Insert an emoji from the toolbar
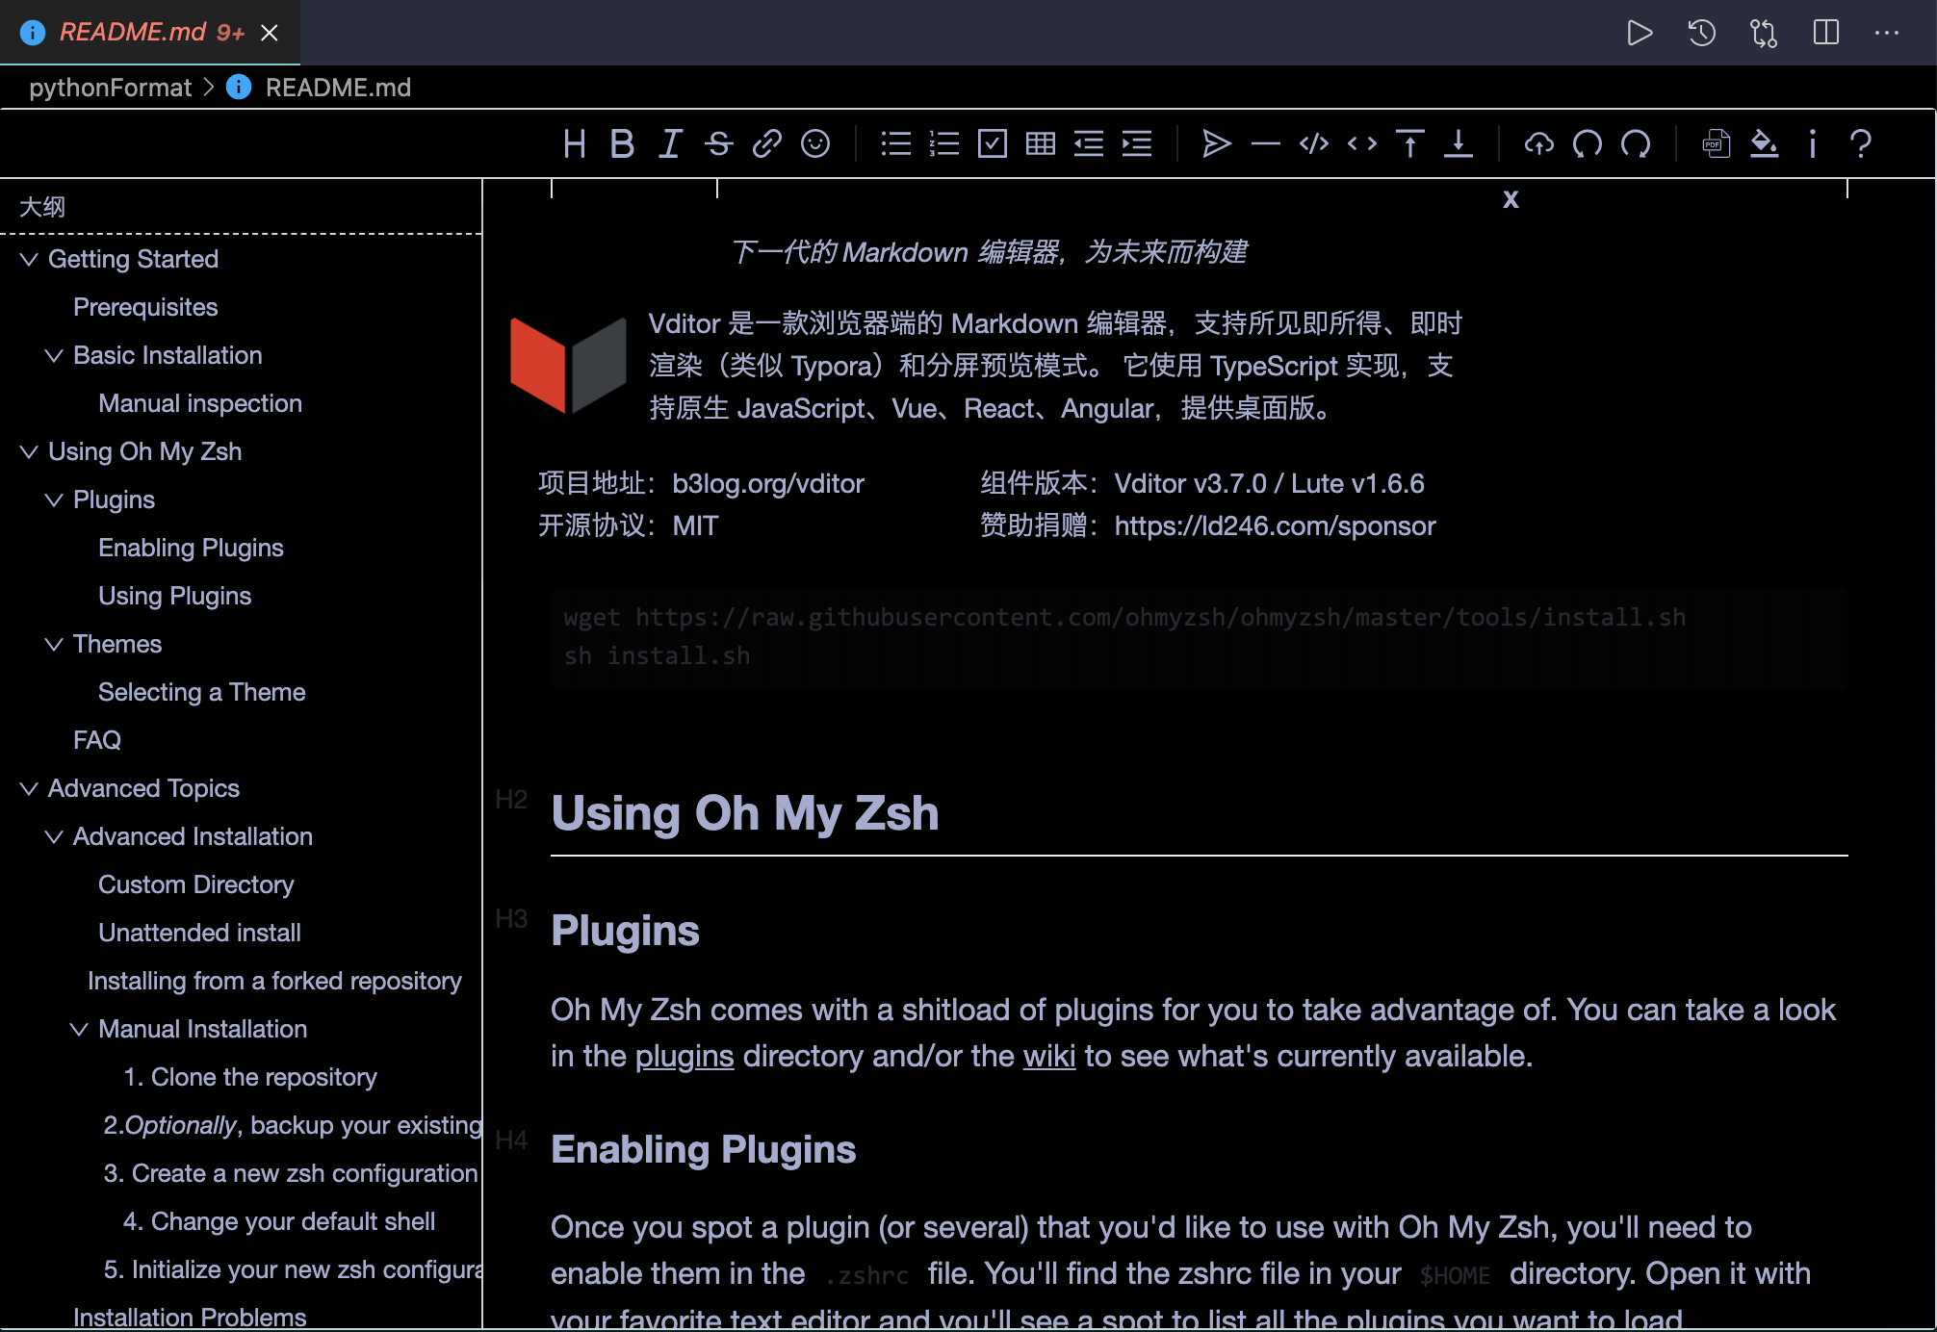 (815, 144)
